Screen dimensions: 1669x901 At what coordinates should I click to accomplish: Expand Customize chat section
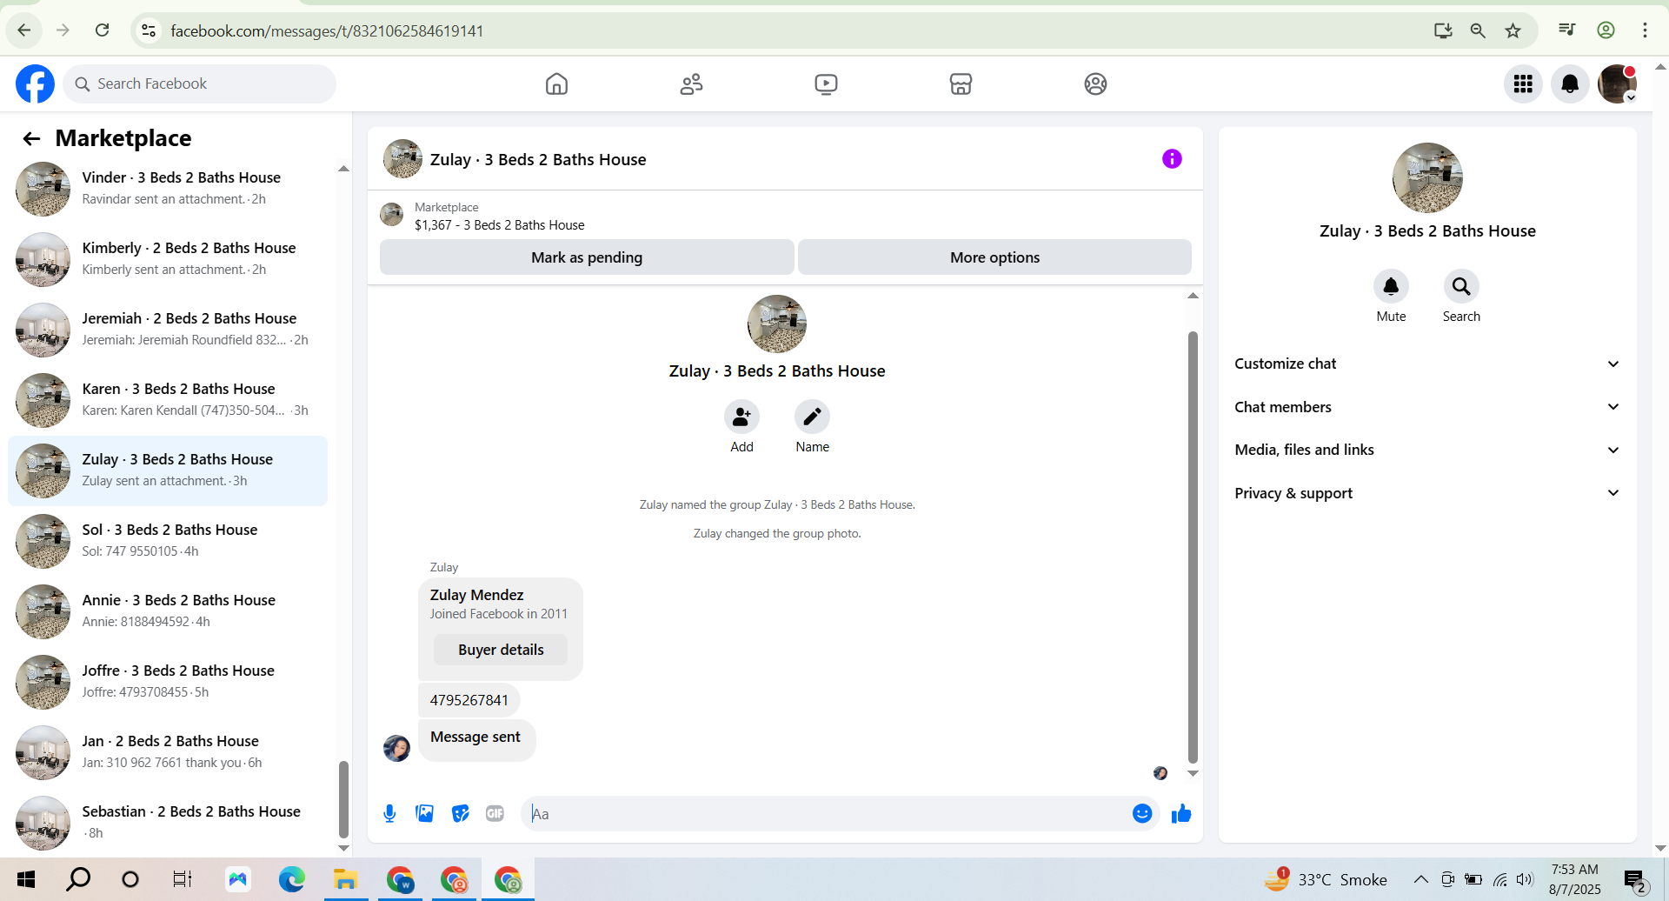[1427, 364]
